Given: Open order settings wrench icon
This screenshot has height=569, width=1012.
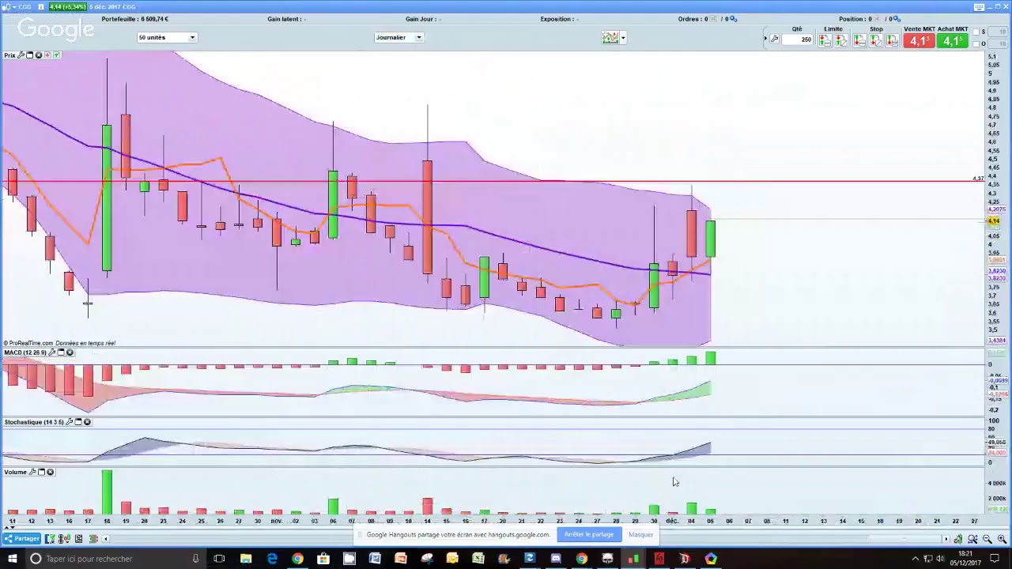Looking at the screenshot, I should click(x=774, y=39).
